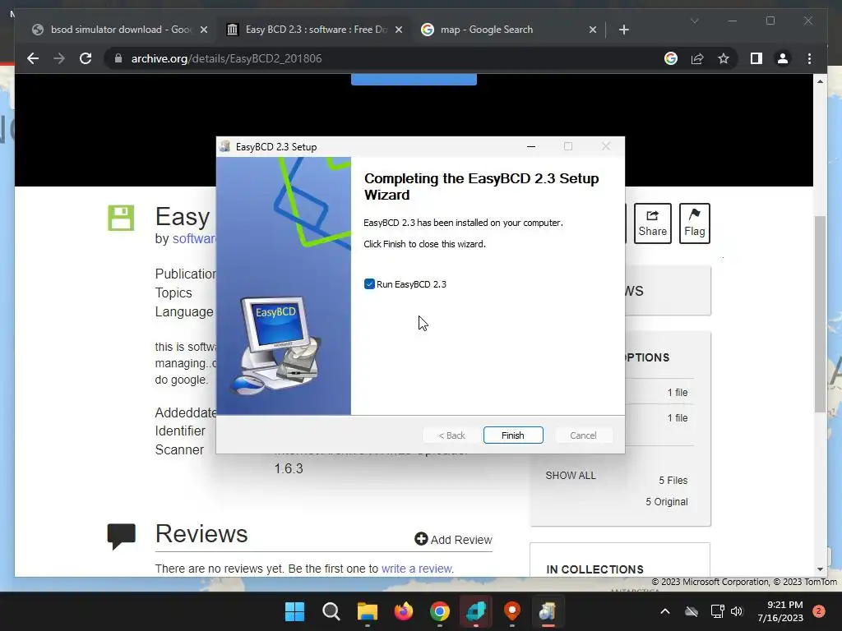Toggle Chrome side panel
This screenshot has width=842, height=631.
point(756,58)
